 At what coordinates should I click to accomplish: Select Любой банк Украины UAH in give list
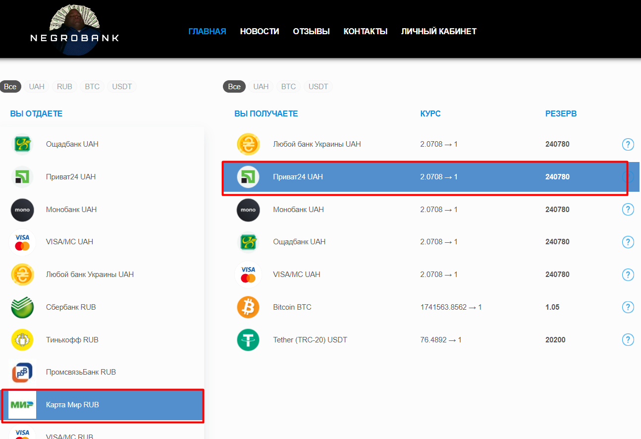[x=102, y=274]
